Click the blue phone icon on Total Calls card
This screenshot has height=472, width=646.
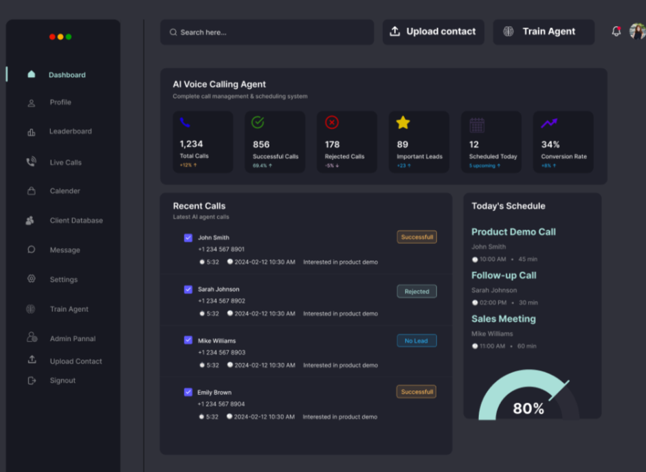pos(185,122)
